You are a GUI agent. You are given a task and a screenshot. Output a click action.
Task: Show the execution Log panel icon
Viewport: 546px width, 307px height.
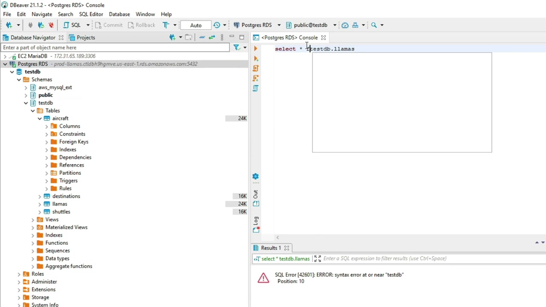(256, 230)
